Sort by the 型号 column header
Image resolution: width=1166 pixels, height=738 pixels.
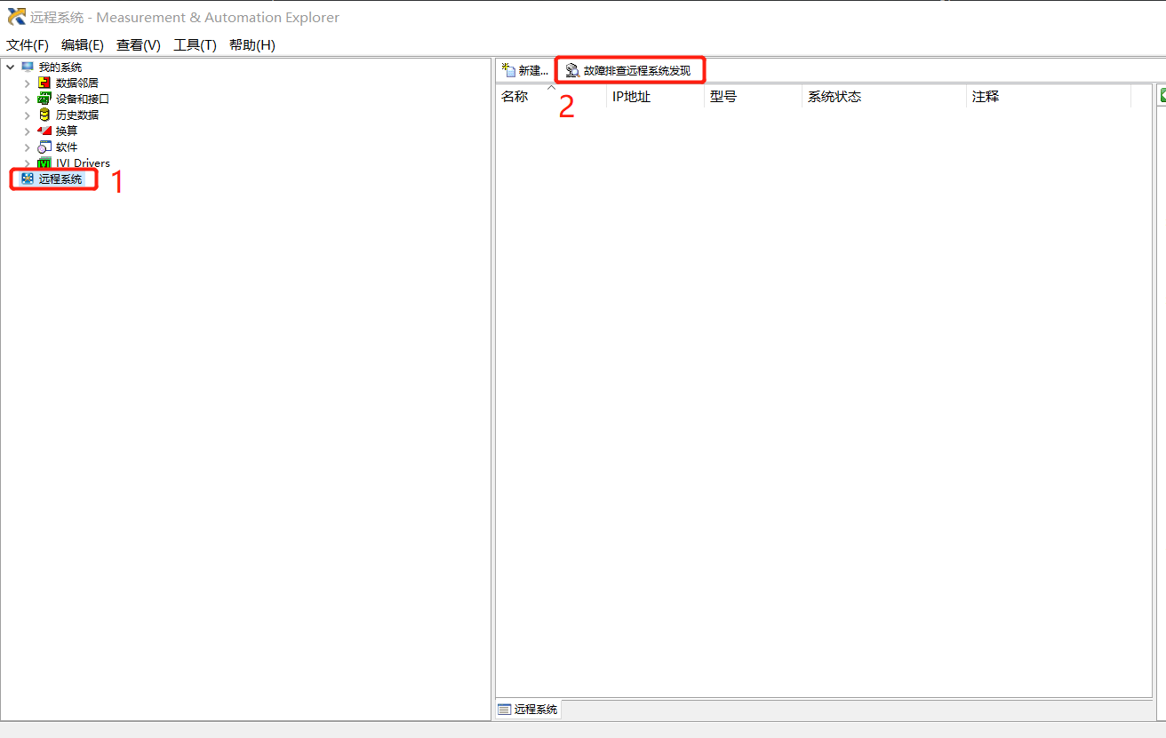754,97
